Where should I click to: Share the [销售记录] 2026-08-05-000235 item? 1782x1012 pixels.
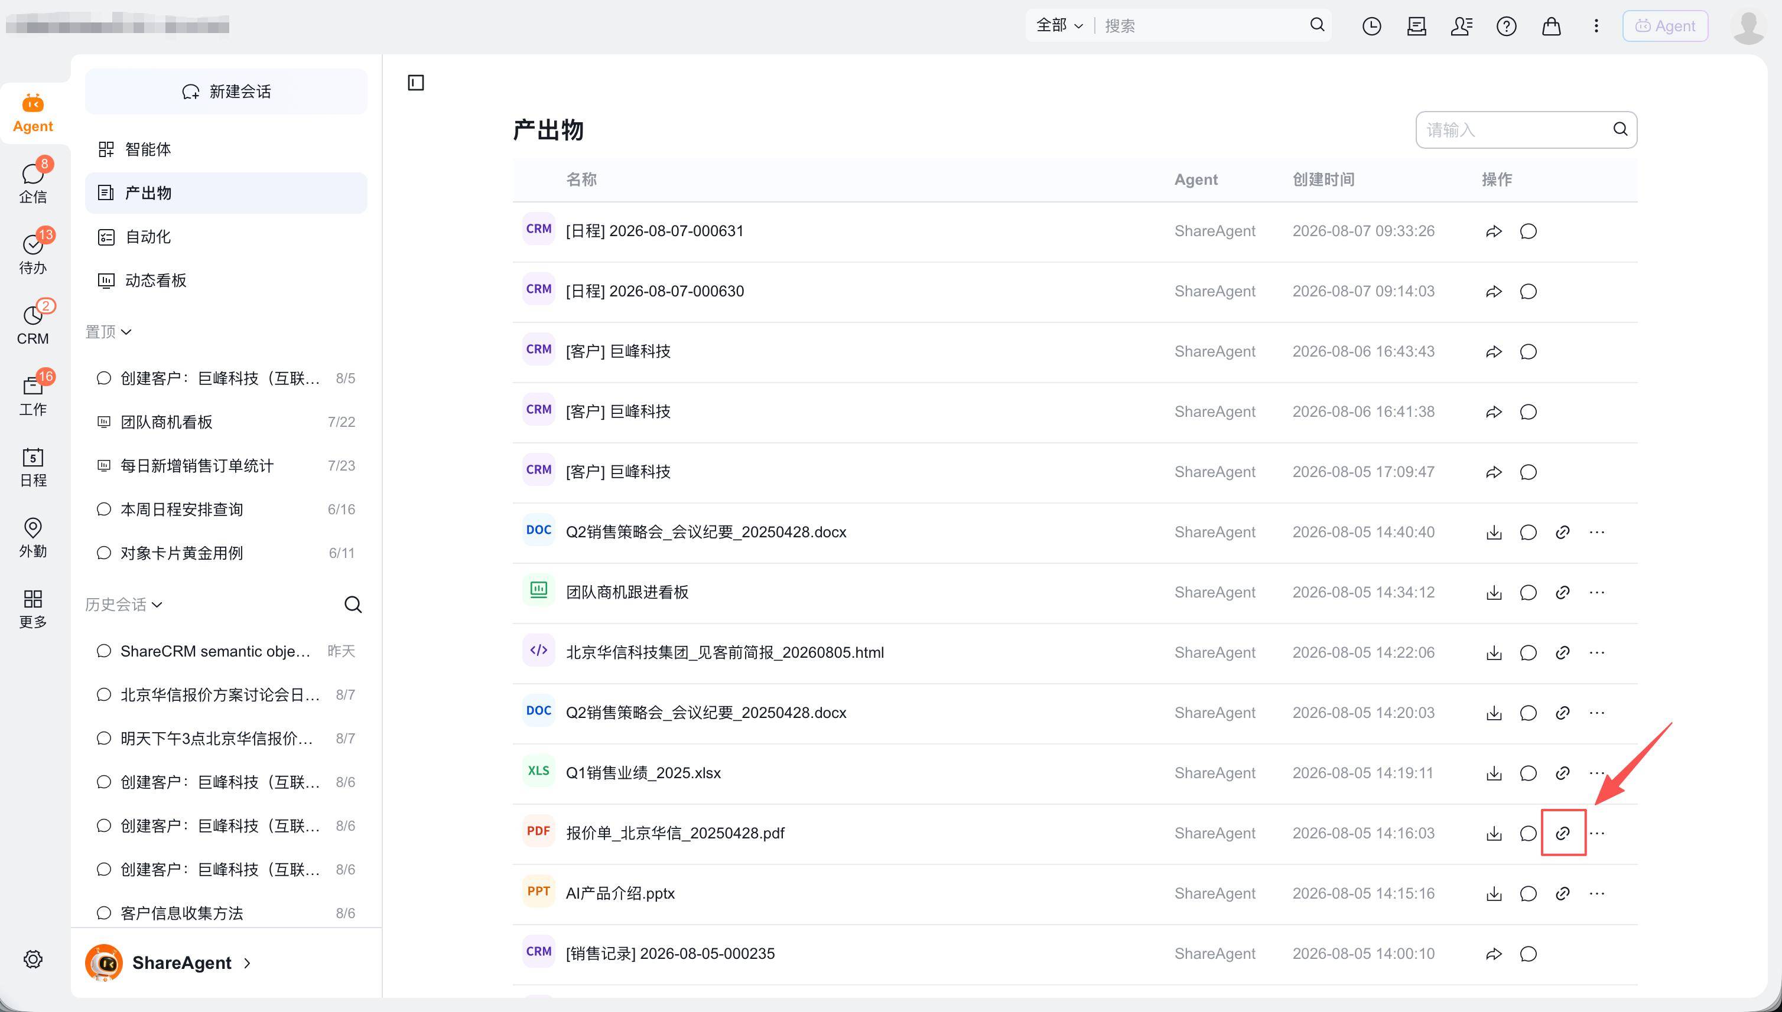(1493, 954)
